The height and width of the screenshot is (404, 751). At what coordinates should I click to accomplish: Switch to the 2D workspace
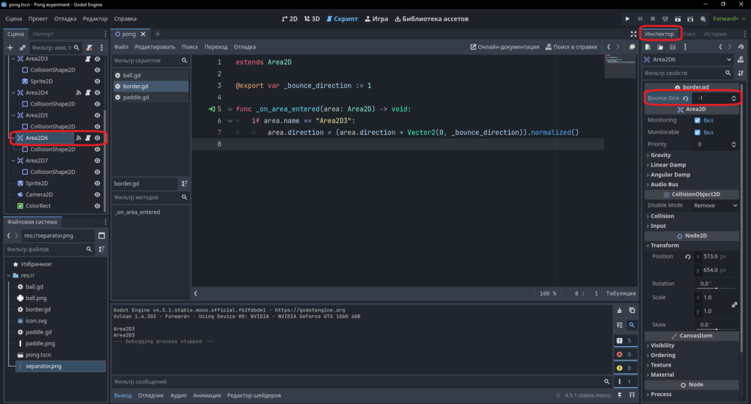point(290,18)
